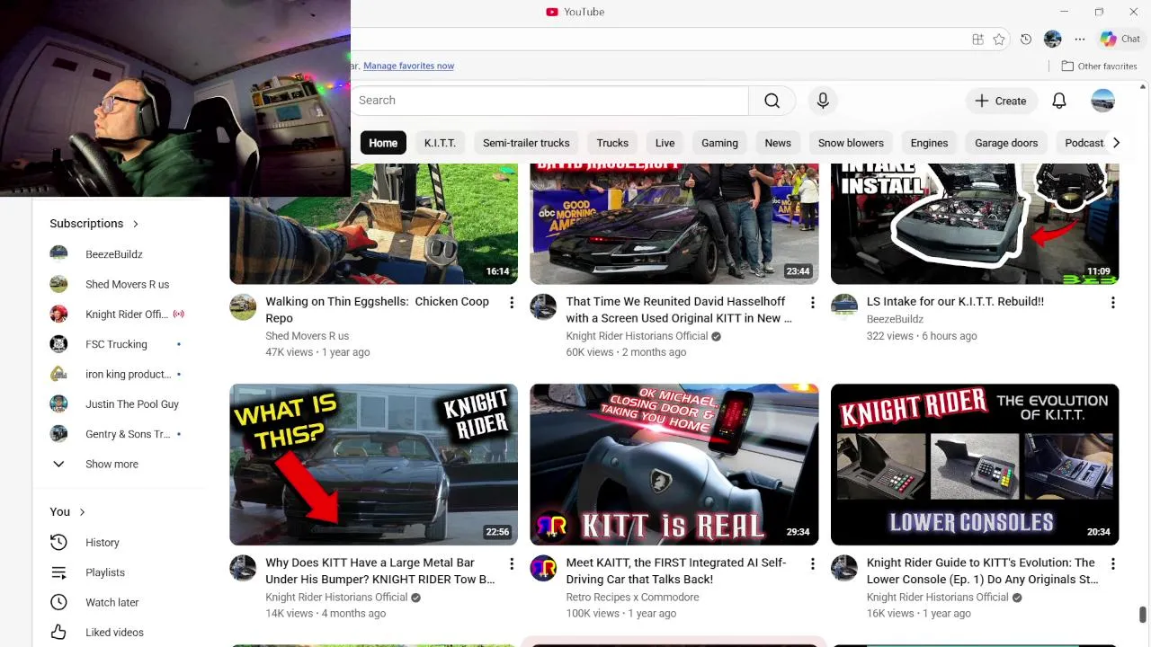Screen dimensions: 1151x647
Task: Open options for KITT Metal Bar video
Action: click(x=512, y=564)
